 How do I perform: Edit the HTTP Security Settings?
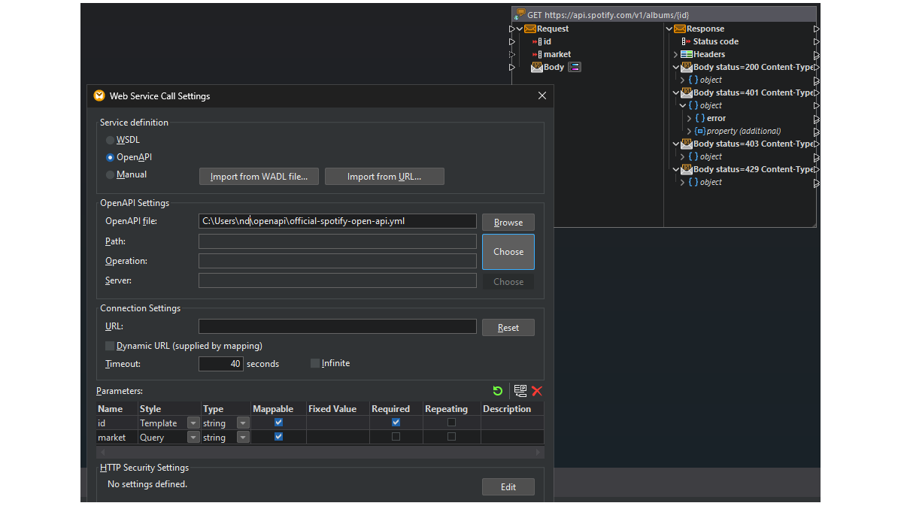pyautogui.click(x=508, y=486)
